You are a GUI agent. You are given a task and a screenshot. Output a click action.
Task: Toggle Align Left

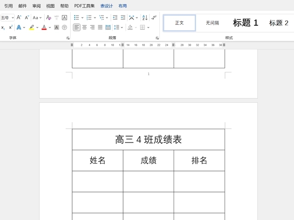[77, 27]
